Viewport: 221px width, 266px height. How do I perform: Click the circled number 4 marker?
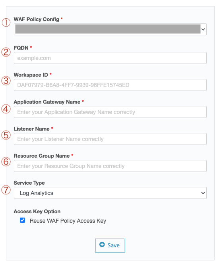point(6,109)
